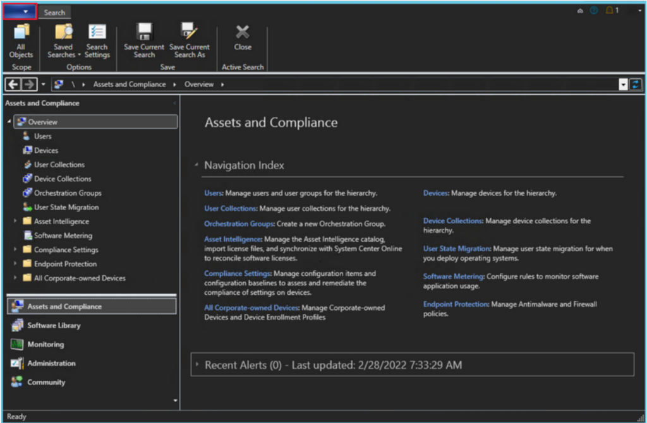Viewport: 647px width, 423px height.
Task: Open the Endpoint Protection link
Action: pos(456,304)
